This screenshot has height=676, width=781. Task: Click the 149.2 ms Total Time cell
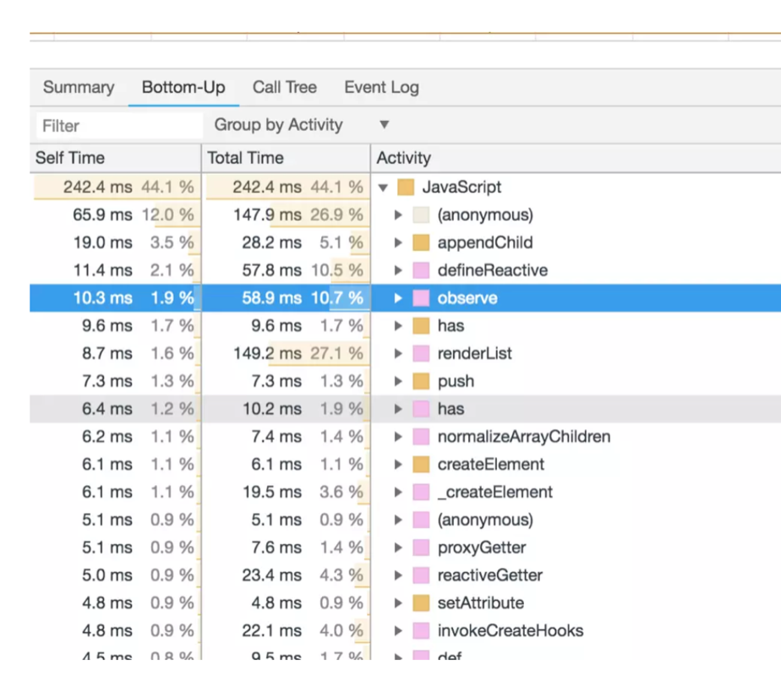286,353
